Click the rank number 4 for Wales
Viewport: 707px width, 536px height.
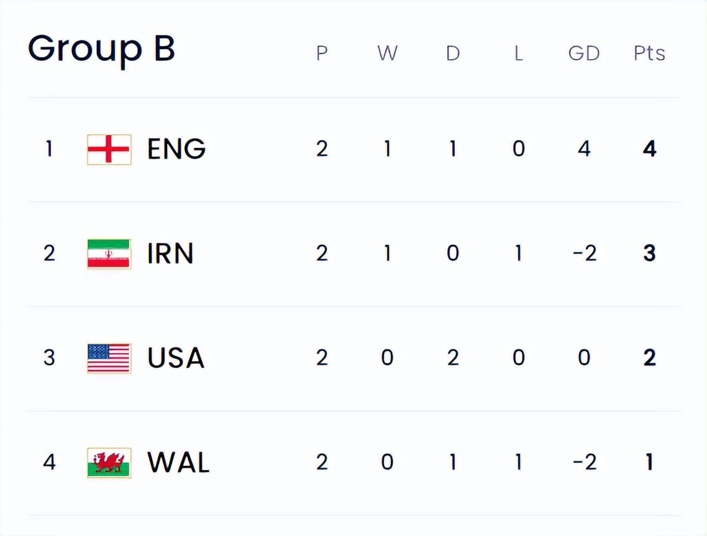[x=49, y=462]
